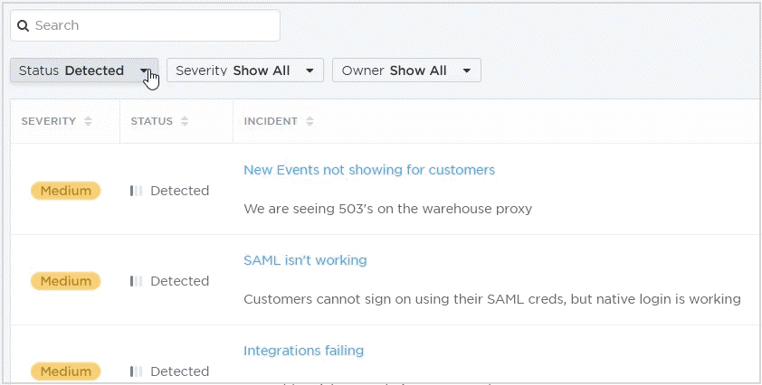This screenshot has height=385, width=762.
Task: Focus the Search input field
Action: 146,25
